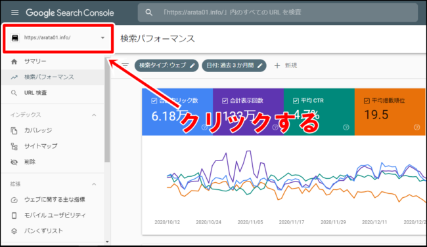
Task: Toggle the 合計表示回数 checkbox
Action: click(225, 101)
